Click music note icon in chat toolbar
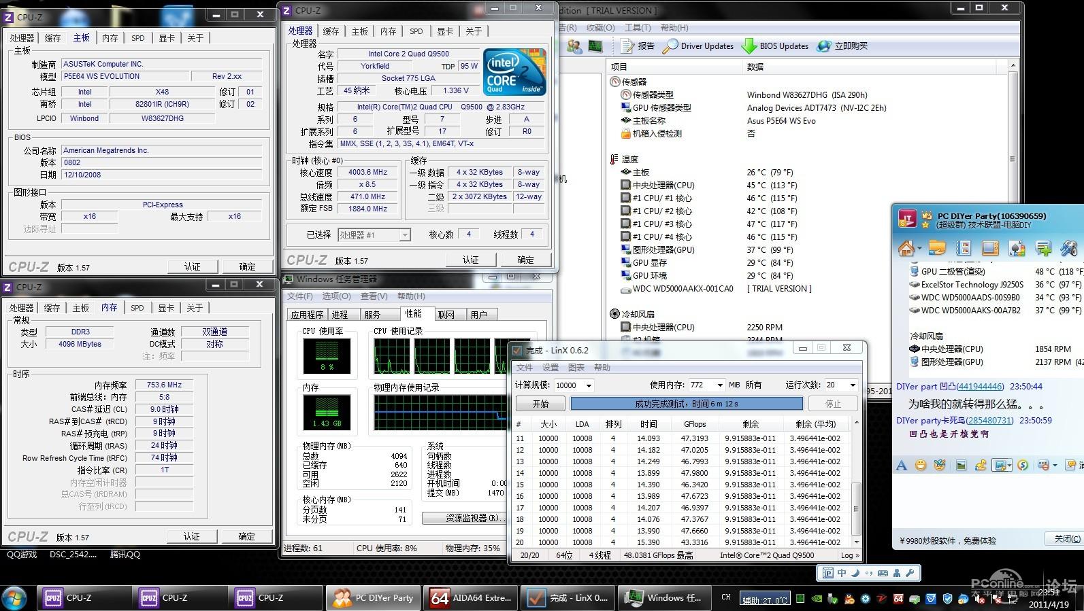 (x=981, y=466)
